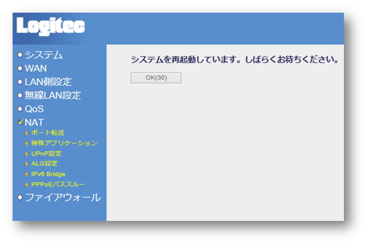Click the arrow icon beside IPv6 Bridge
The height and width of the screenshot is (245, 368).
click(x=26, y=174)
